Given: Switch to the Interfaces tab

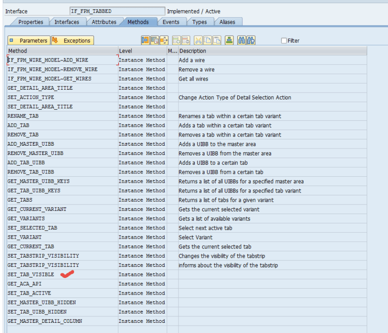Looking at the screenshot, I should click(67, 22).
